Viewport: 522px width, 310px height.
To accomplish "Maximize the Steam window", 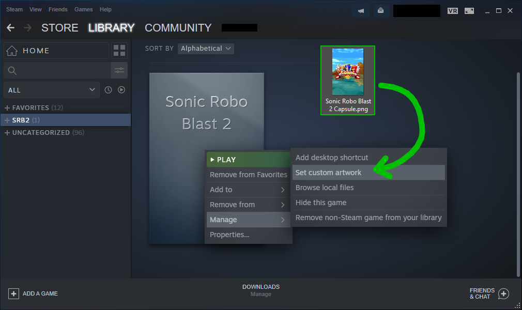I will (x=499, y=11).
